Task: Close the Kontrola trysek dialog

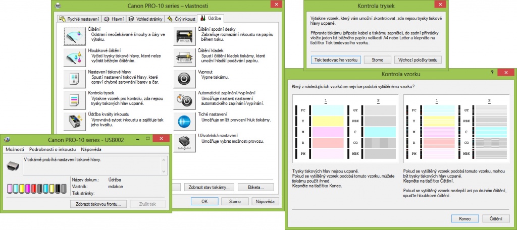Action: coord(440,4)
